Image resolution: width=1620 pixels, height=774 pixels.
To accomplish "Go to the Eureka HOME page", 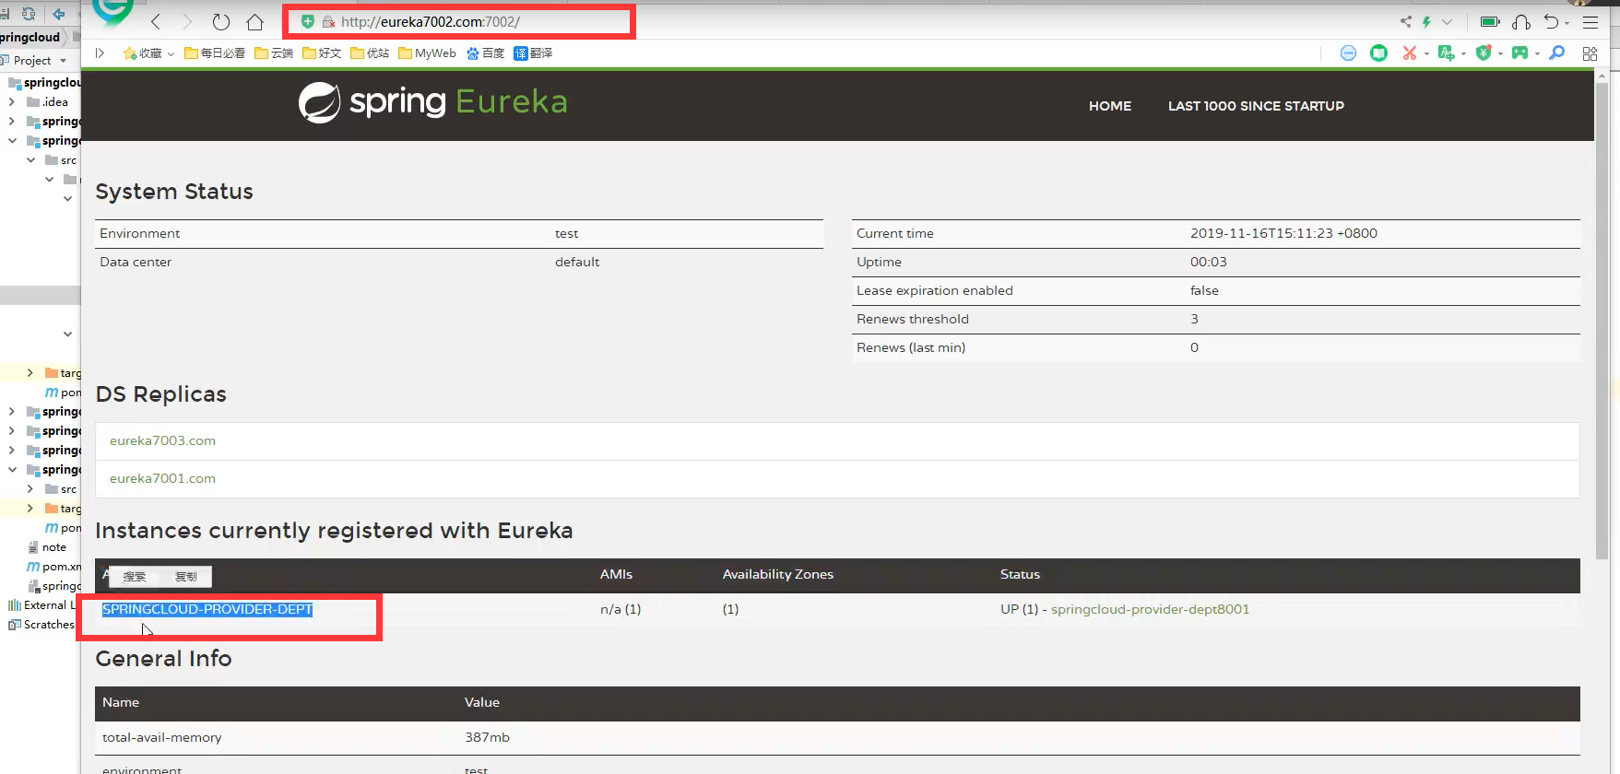I will (x=1110, y=106).
